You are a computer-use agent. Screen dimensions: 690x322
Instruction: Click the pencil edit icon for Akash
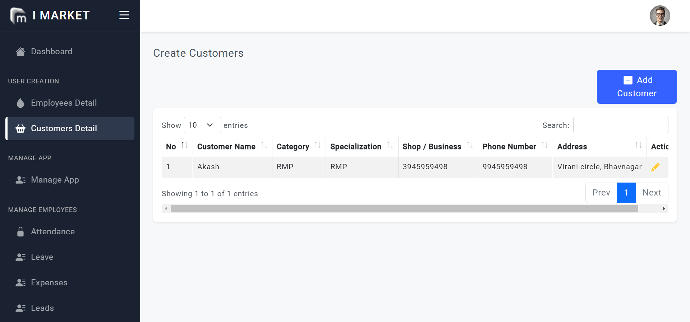tap(655, 167)
